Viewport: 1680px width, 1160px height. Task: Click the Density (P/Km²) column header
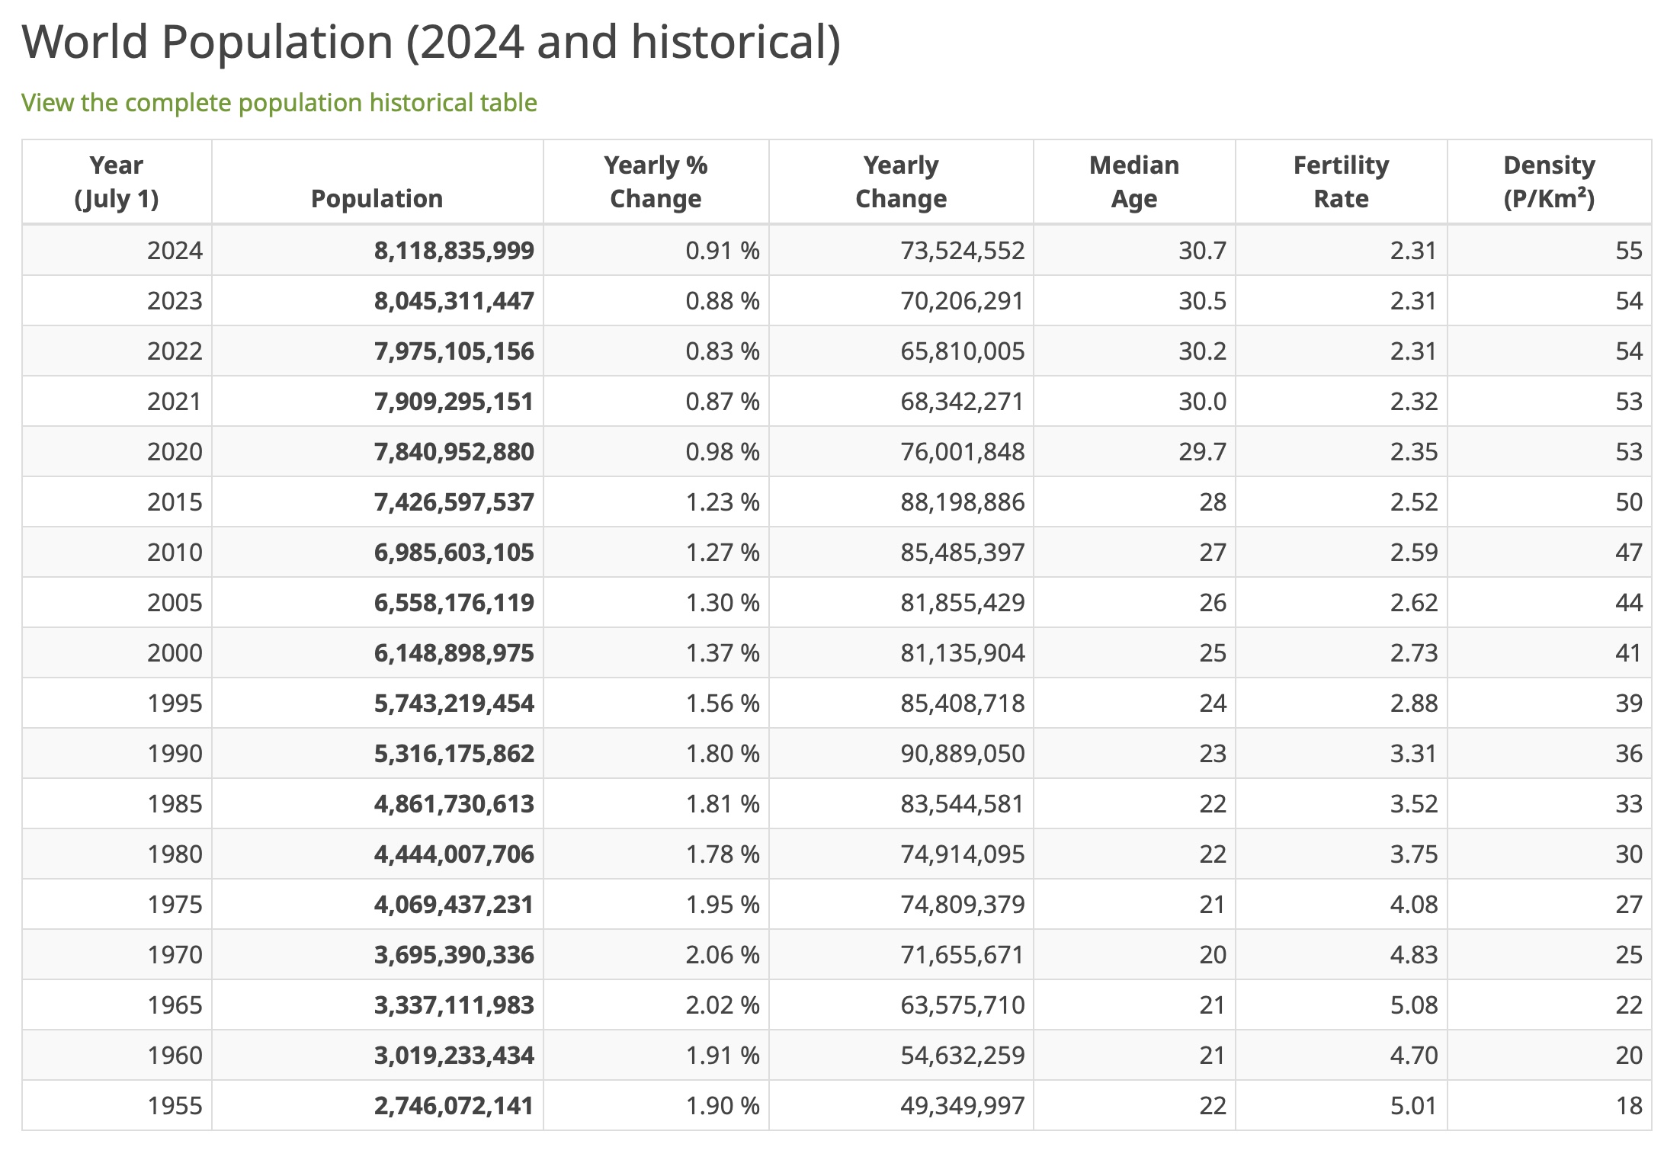tap(1549, 181)
